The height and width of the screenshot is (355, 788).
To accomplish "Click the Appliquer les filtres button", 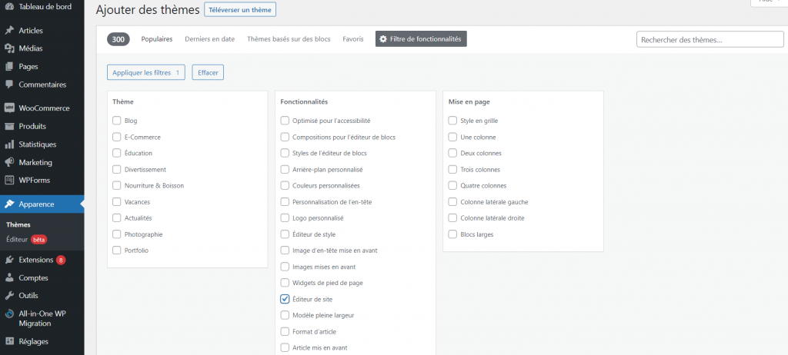I will pos(146,73).
